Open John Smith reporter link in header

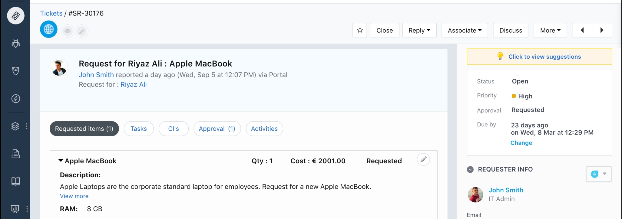96,75
